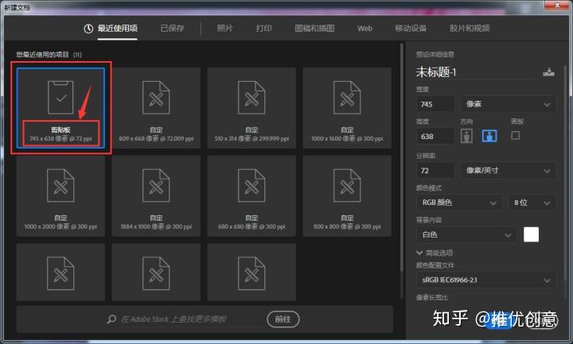Collapse the 高级选项 advanced options section
The image size is (573, 344).
(435, 253)
